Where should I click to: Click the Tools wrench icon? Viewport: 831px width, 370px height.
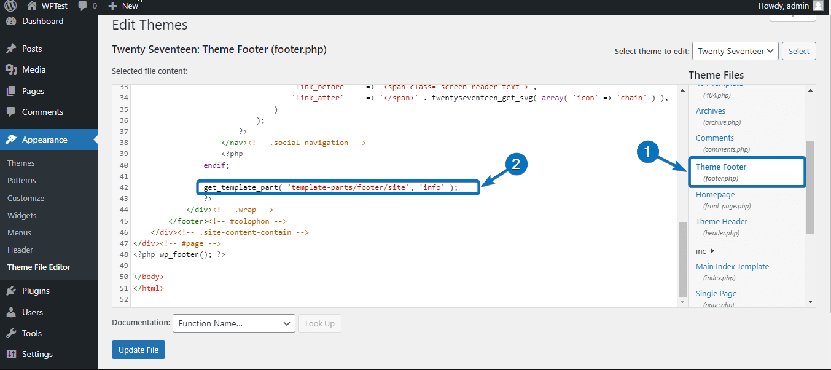click(x=11, y=333)
